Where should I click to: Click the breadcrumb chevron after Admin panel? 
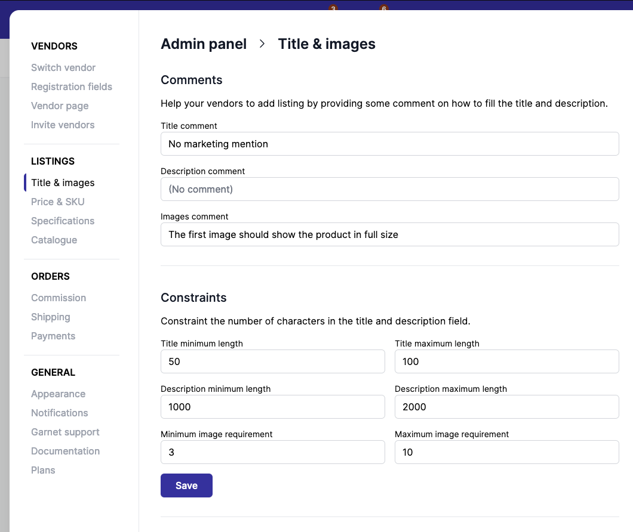(262, 44)
